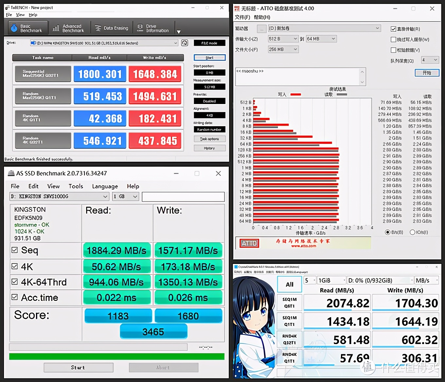Select the B/s radio button in ATTO
This screenshot has width=445, height=382.
point(388,232)
